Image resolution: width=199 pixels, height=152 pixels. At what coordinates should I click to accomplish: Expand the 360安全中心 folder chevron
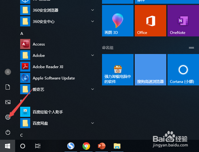click(x=93, y=21)
